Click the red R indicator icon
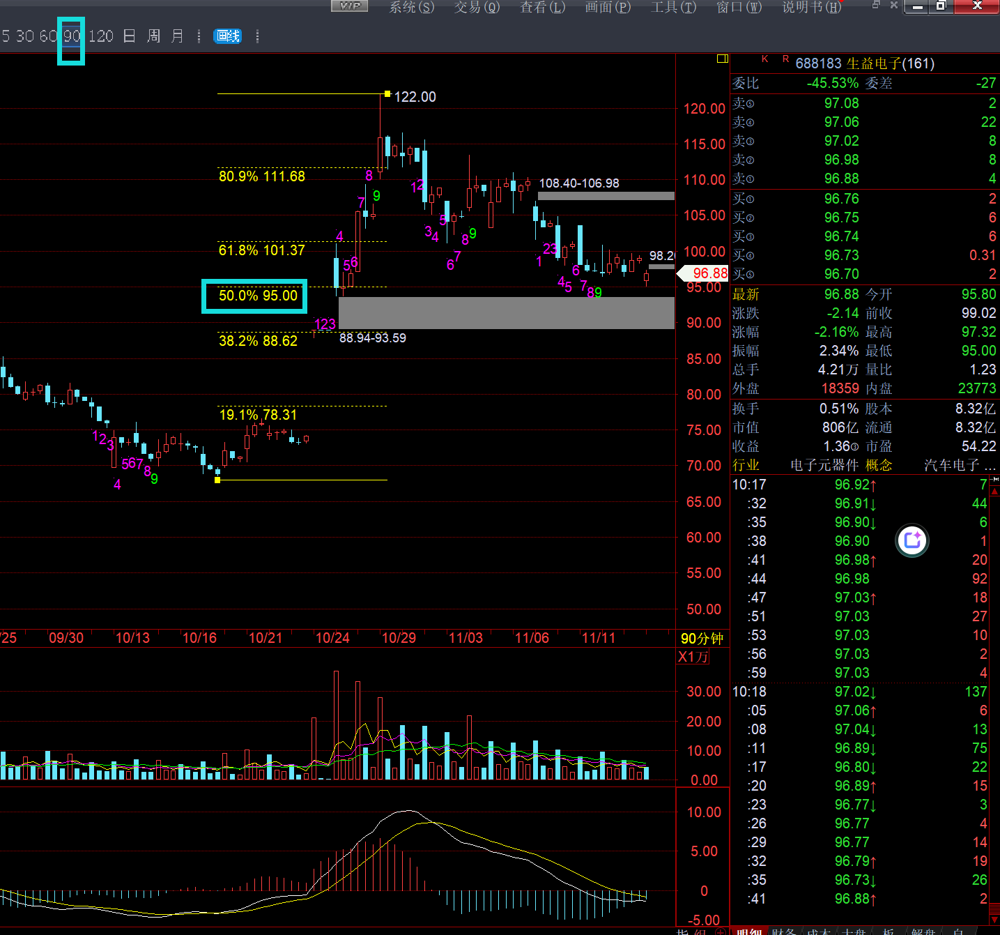This screenshot has height=935, width=1000. (x=785, y=59)
